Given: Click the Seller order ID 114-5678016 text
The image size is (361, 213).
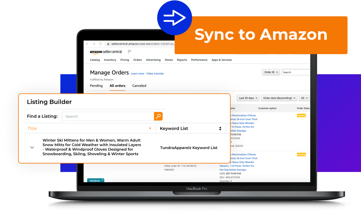Looking at the screenshot, I should tap(180, 168).
